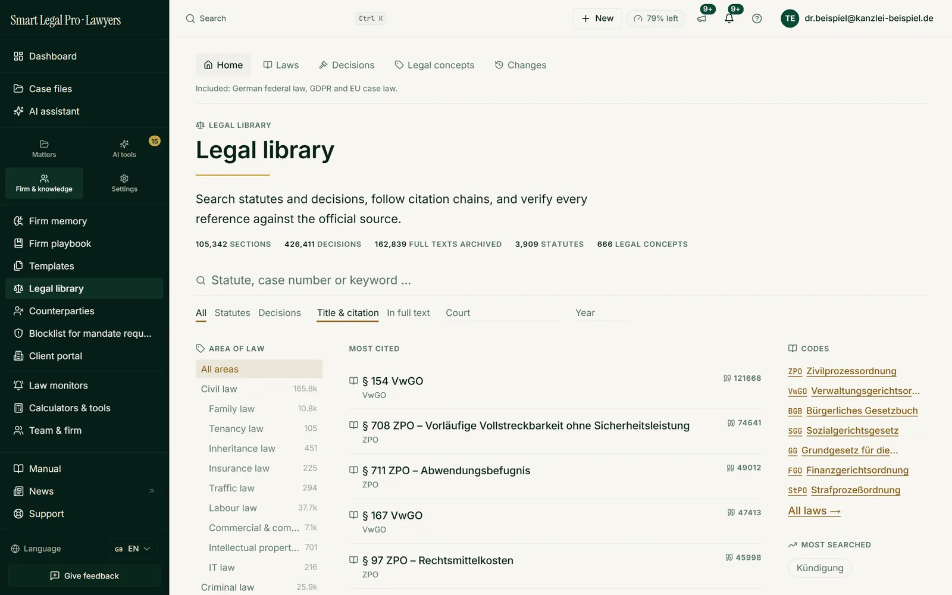Open the Client portal

84,356
